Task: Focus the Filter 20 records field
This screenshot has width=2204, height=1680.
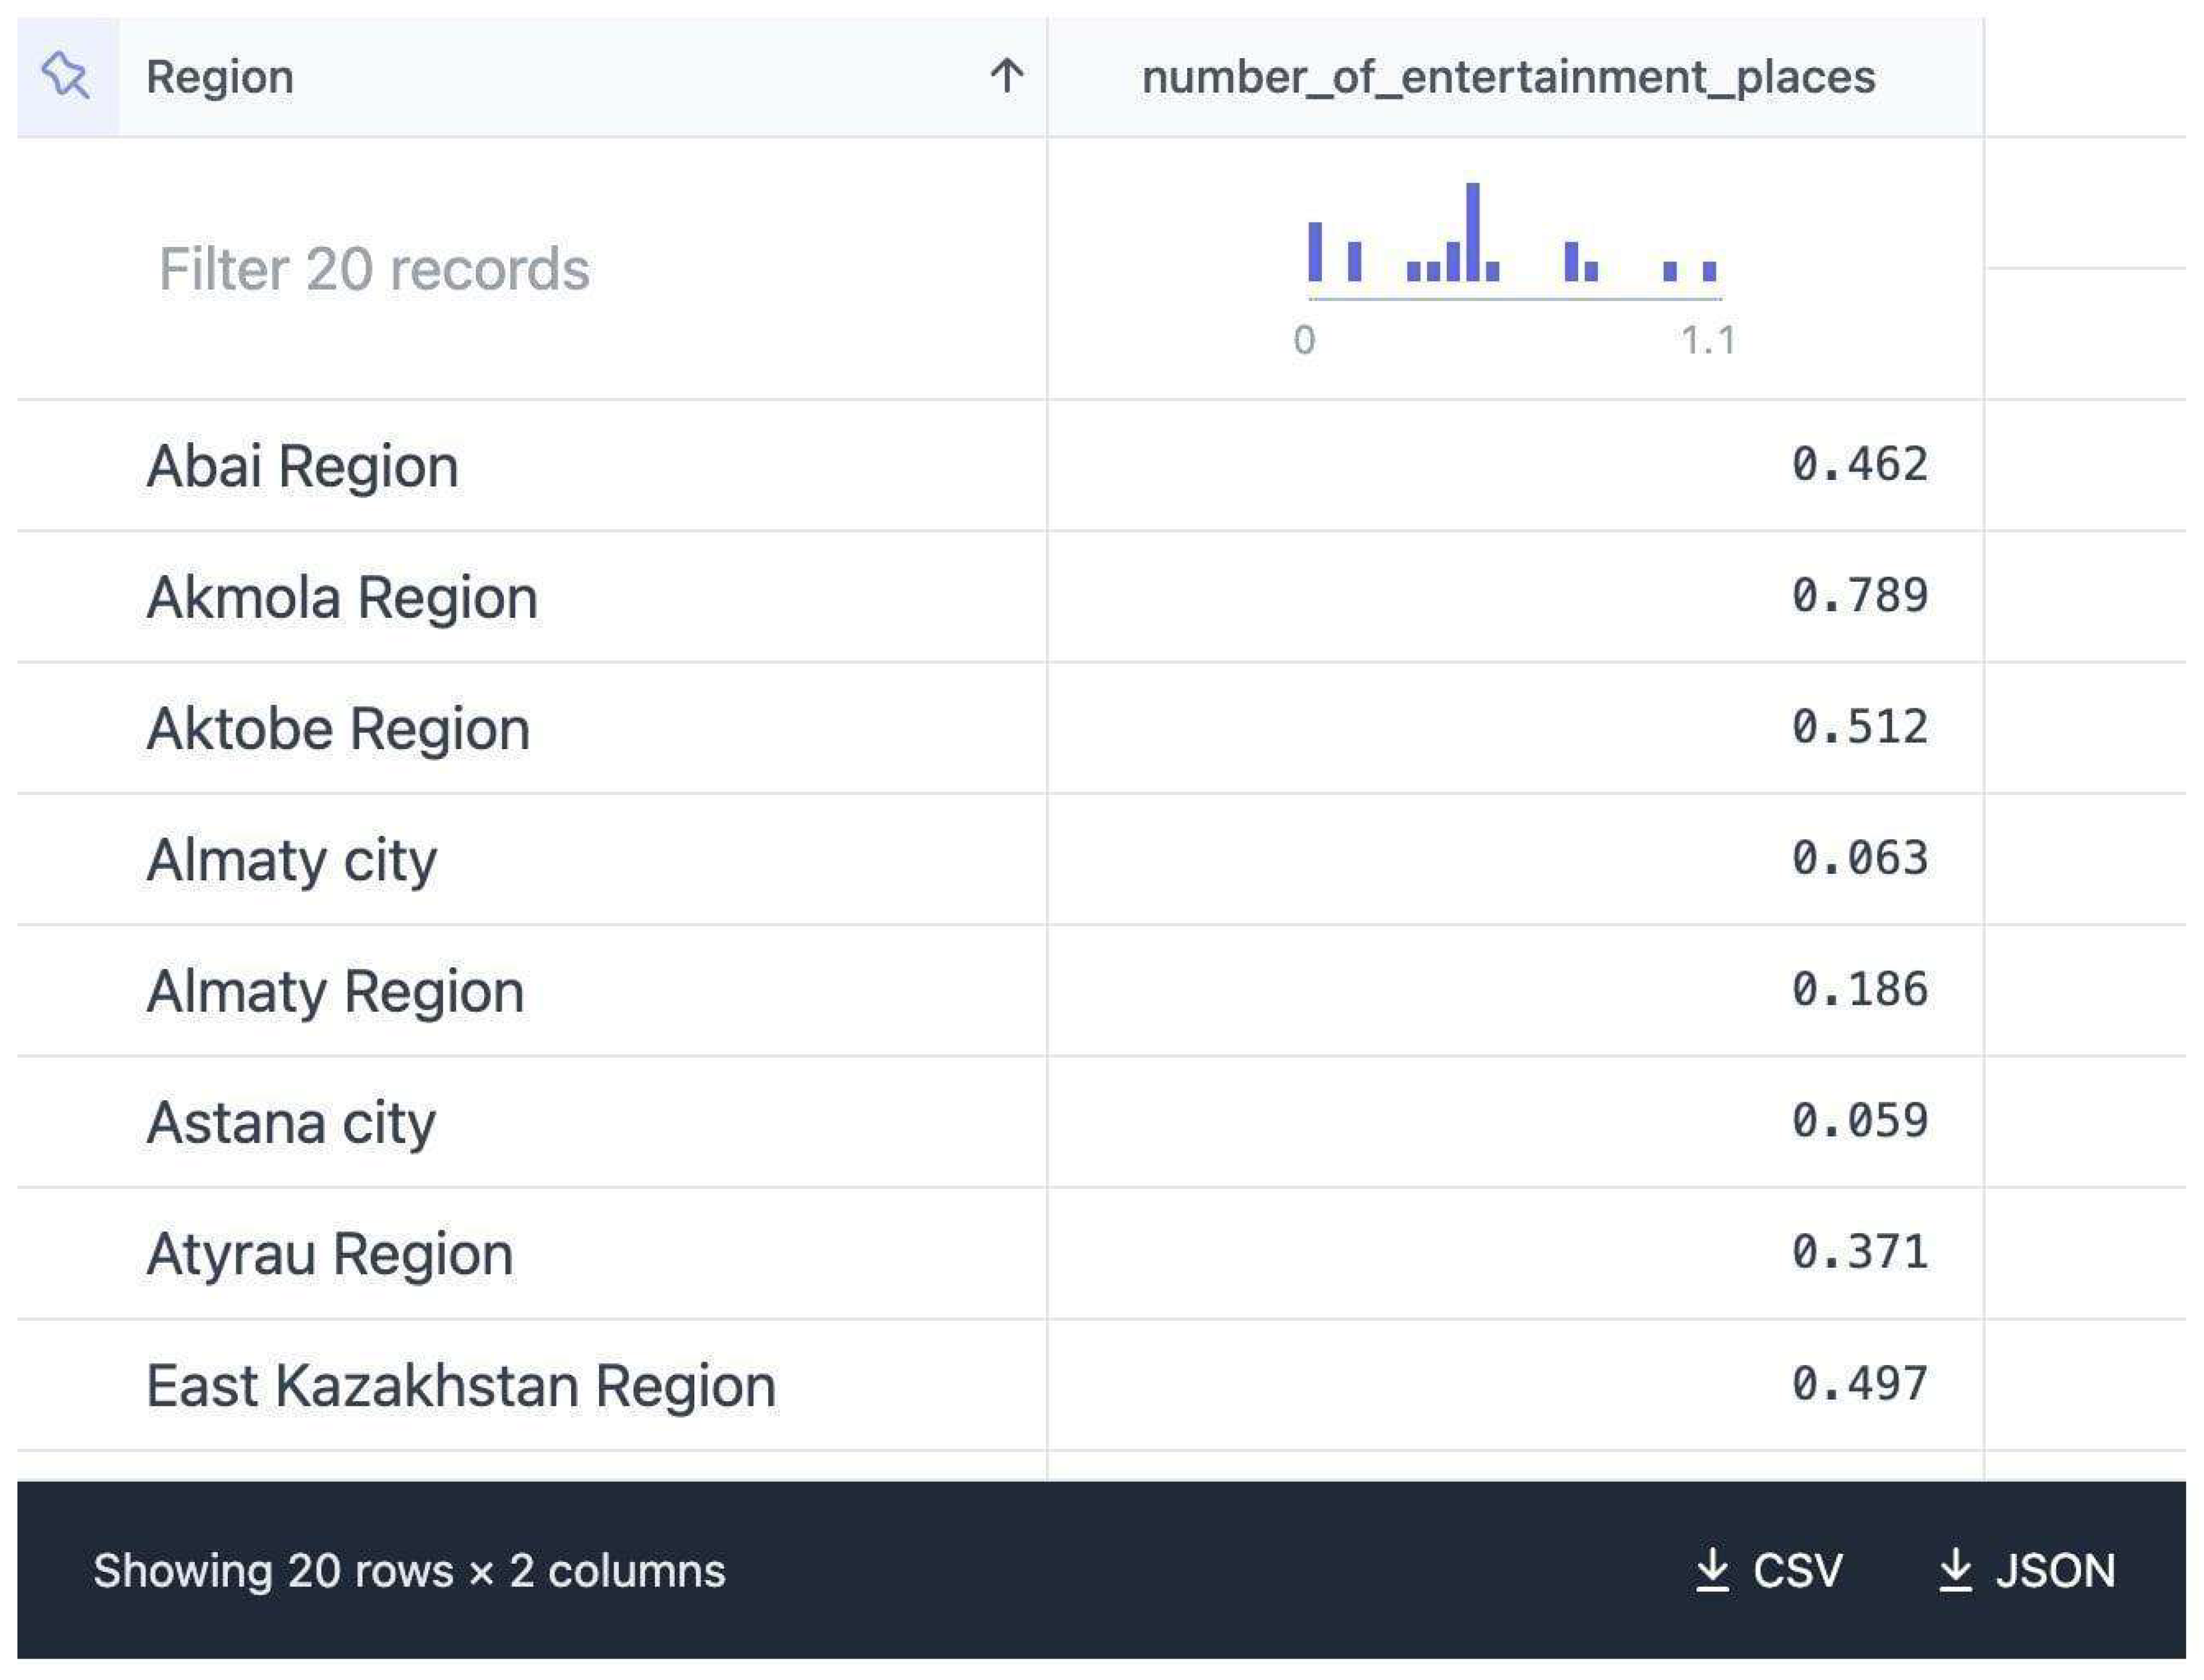Action: point(374,269)
